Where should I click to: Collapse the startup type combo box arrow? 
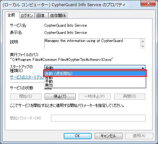143,68
